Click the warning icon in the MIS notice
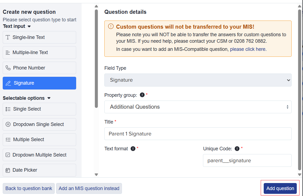This screenshot has width=303, height=196. coord(111,26)
